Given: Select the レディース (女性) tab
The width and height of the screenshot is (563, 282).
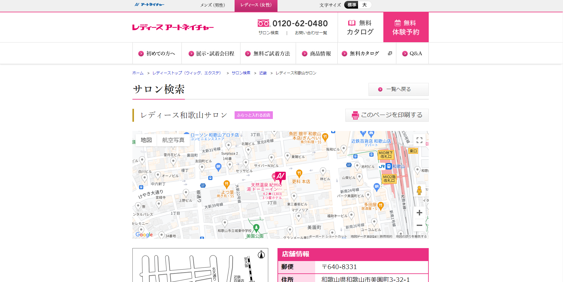Looking at the screenshot, I should tap(256, 5).
